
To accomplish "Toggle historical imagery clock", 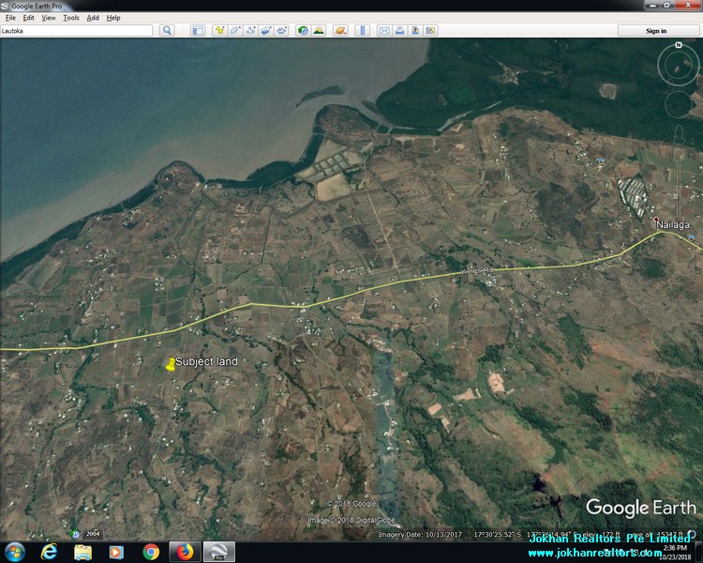I will 303,30.
